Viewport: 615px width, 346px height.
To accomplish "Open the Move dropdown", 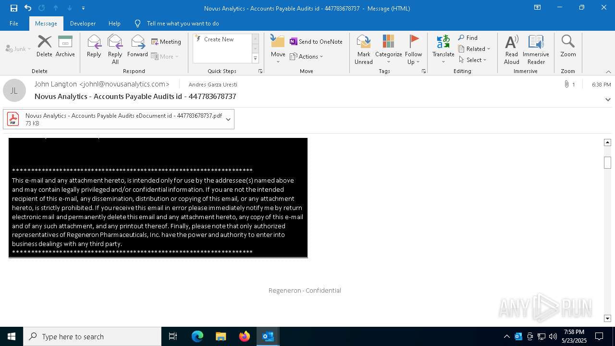I will (x=278, y=49).
